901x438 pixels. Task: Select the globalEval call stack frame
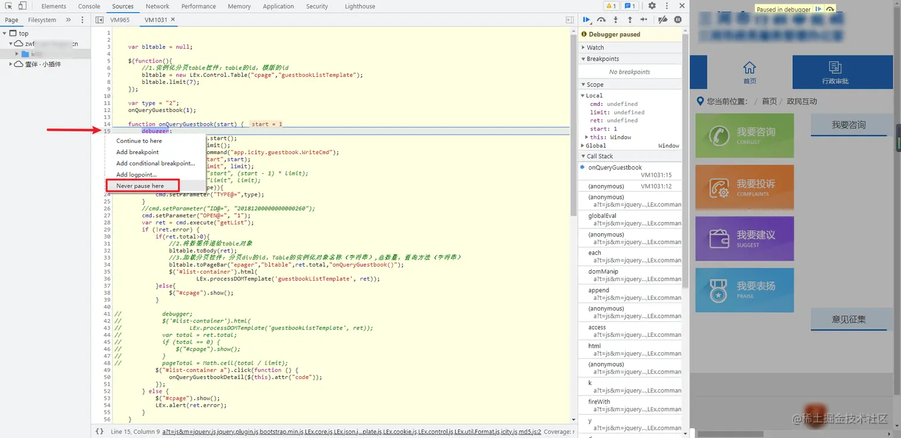pyautogui.click(x=630, y=220)
